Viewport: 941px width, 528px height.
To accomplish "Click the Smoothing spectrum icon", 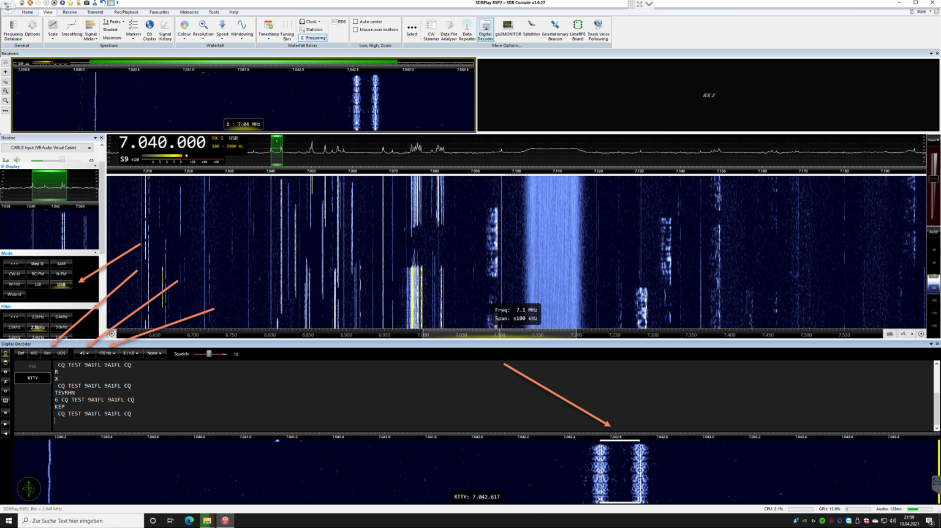I will coord(72,28).
